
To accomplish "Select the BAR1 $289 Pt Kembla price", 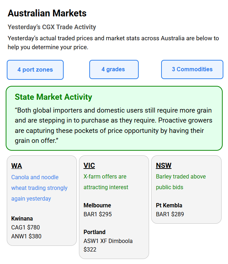I will (170, 214).
